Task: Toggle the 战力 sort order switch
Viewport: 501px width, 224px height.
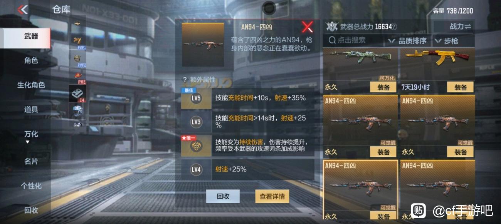Action: pos(460,27)
